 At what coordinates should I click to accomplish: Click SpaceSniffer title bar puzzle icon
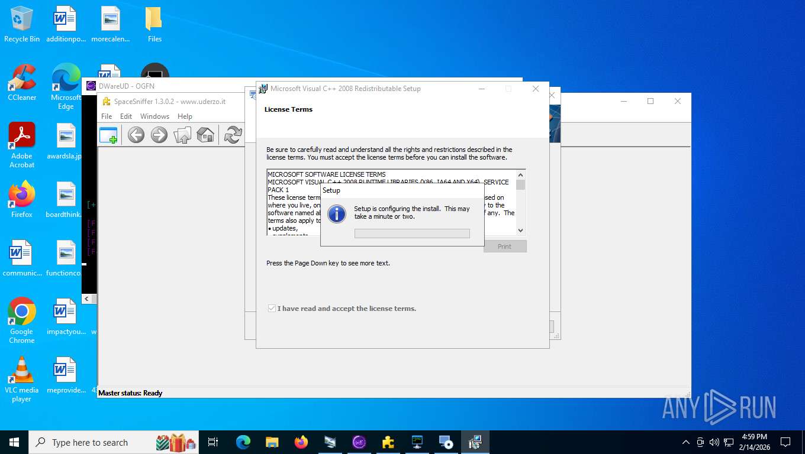coord(107,101)
